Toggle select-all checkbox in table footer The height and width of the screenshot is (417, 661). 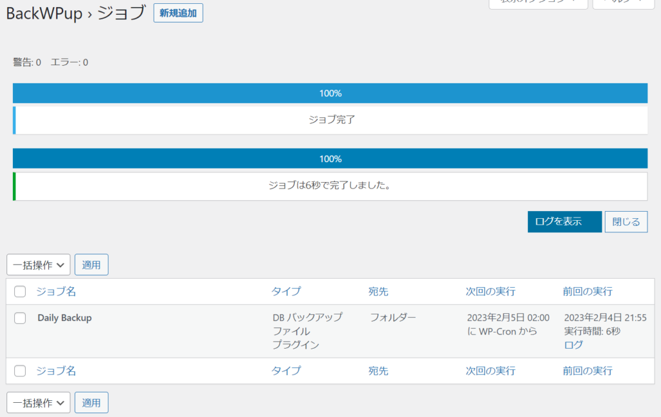[x=20, y=371]
